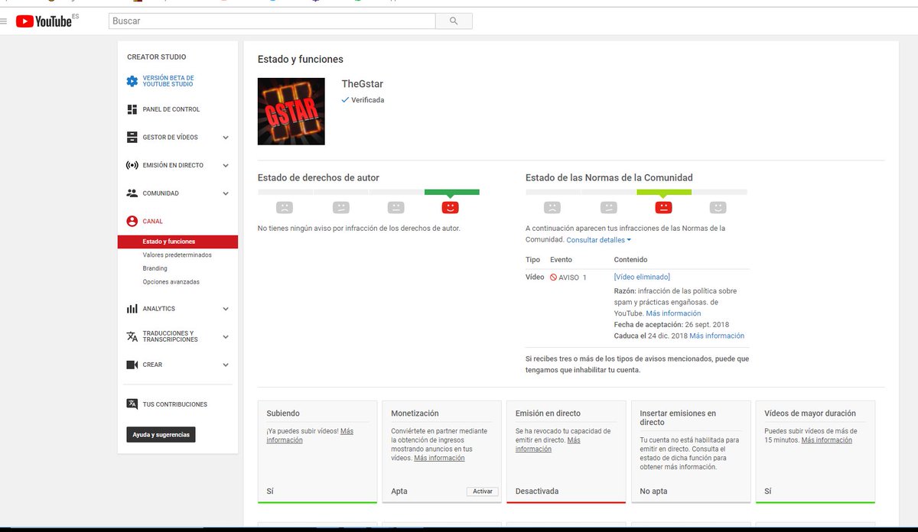Click the last grey Community smiley face
The width and height of the screenshot is (918, 532).
(x=718, y=207)
